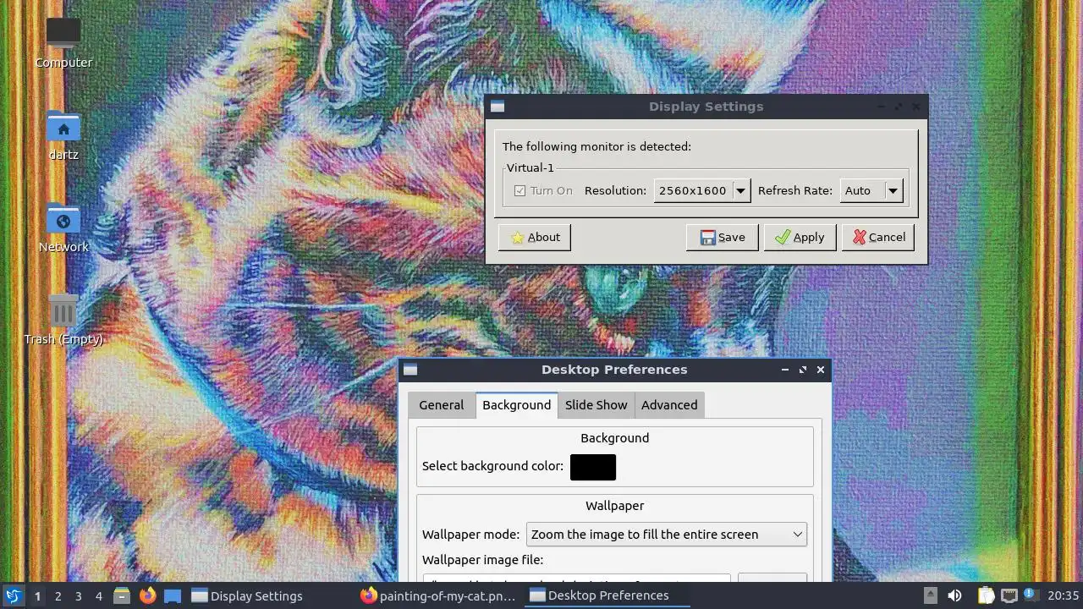Close the Display Settings window
Screen dimensions: 1083x609
pyautogui.click(x=916, y=107)
